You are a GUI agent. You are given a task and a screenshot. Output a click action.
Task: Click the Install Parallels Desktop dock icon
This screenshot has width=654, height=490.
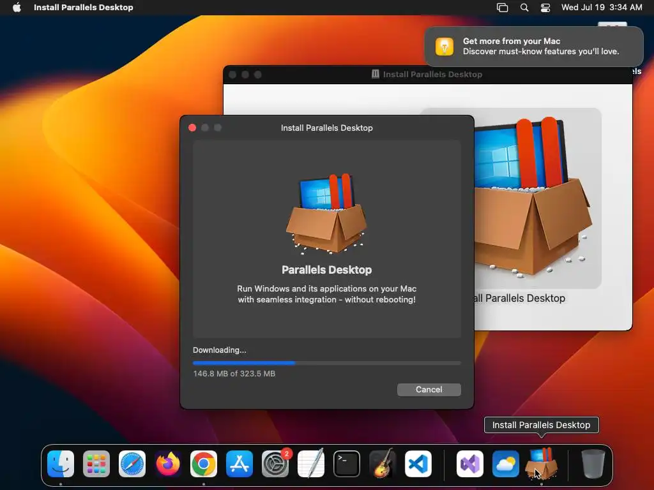pyautogui.click(x=542, y=463)
